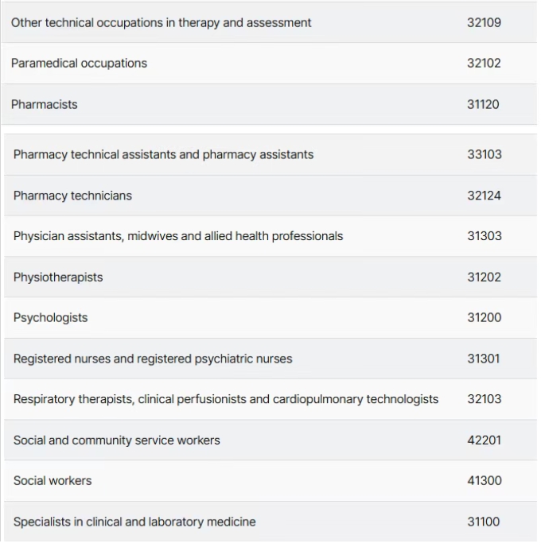Select Other technical occupations in therapy row
This screenshot has height=547, width=541.
coord(269,23)
